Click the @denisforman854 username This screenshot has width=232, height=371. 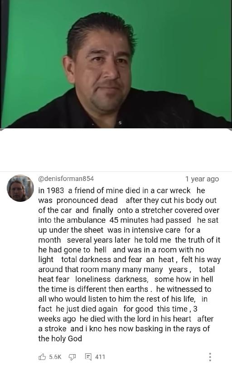point(66,179)
